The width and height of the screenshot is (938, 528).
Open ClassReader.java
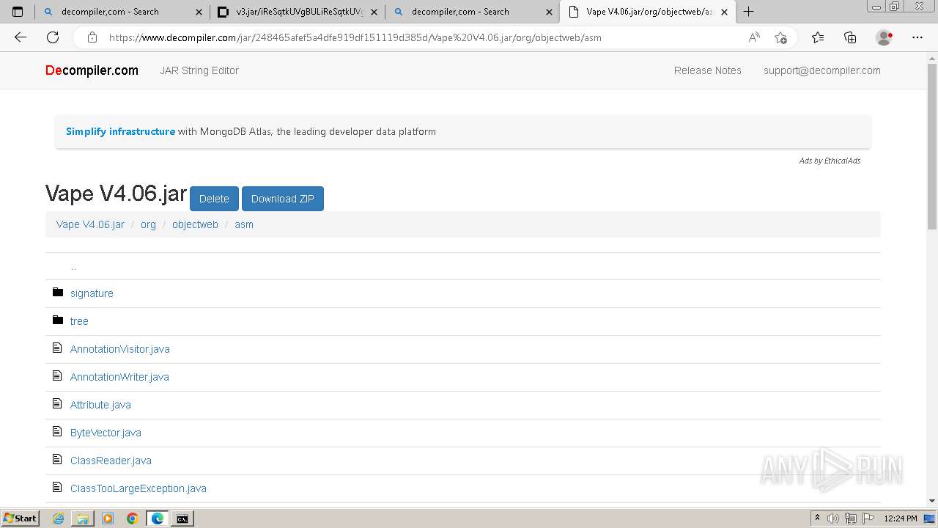(111, 461)
